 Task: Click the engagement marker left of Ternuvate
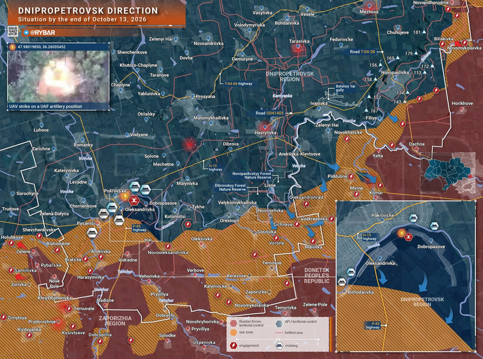click(69, 308)
